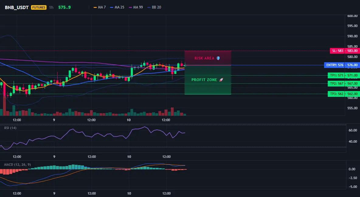The width and height of the screenshot is (360, 197).
Task: Click the 562.00 green price label
Action: click(352, 94)
